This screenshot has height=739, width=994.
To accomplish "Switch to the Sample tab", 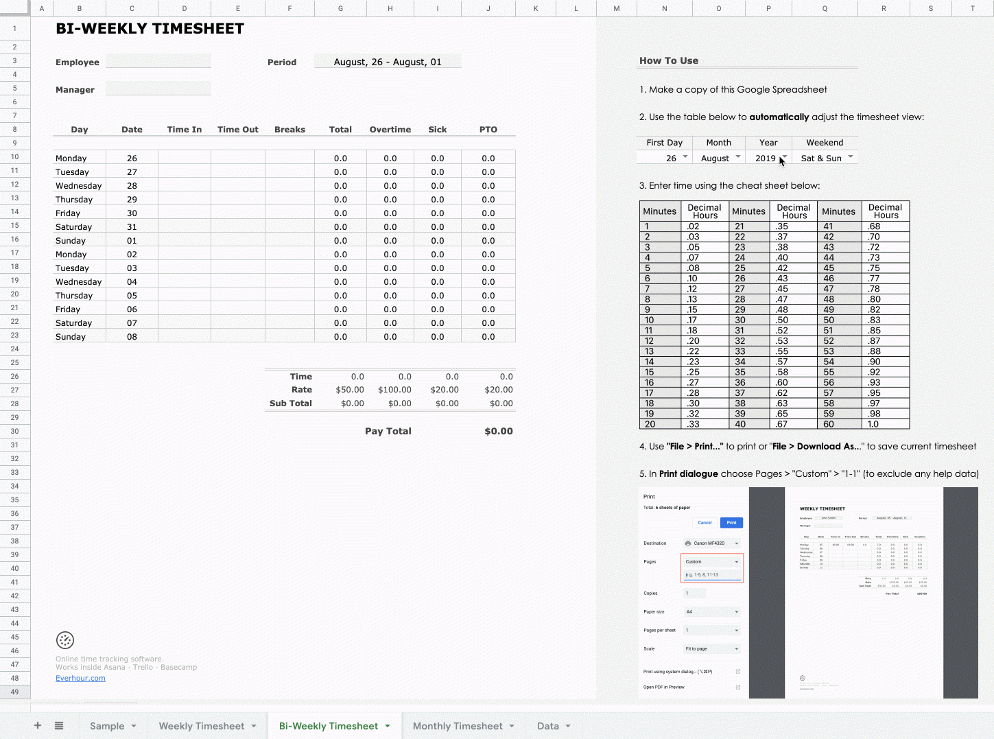I will click(x=108, y=725).
